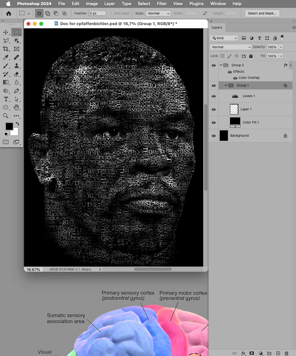Click the Home icon in options bar

pyautogui.click(x=9, y=14)
